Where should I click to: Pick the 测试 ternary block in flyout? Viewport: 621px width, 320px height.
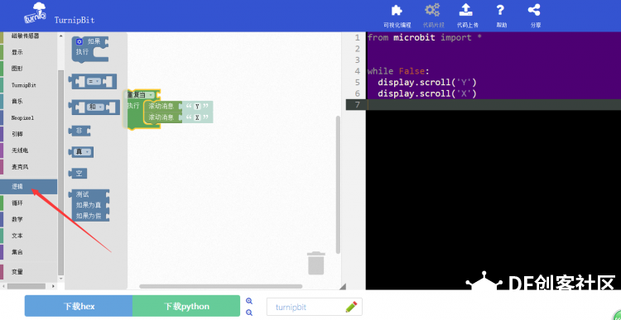pos(89,205)
